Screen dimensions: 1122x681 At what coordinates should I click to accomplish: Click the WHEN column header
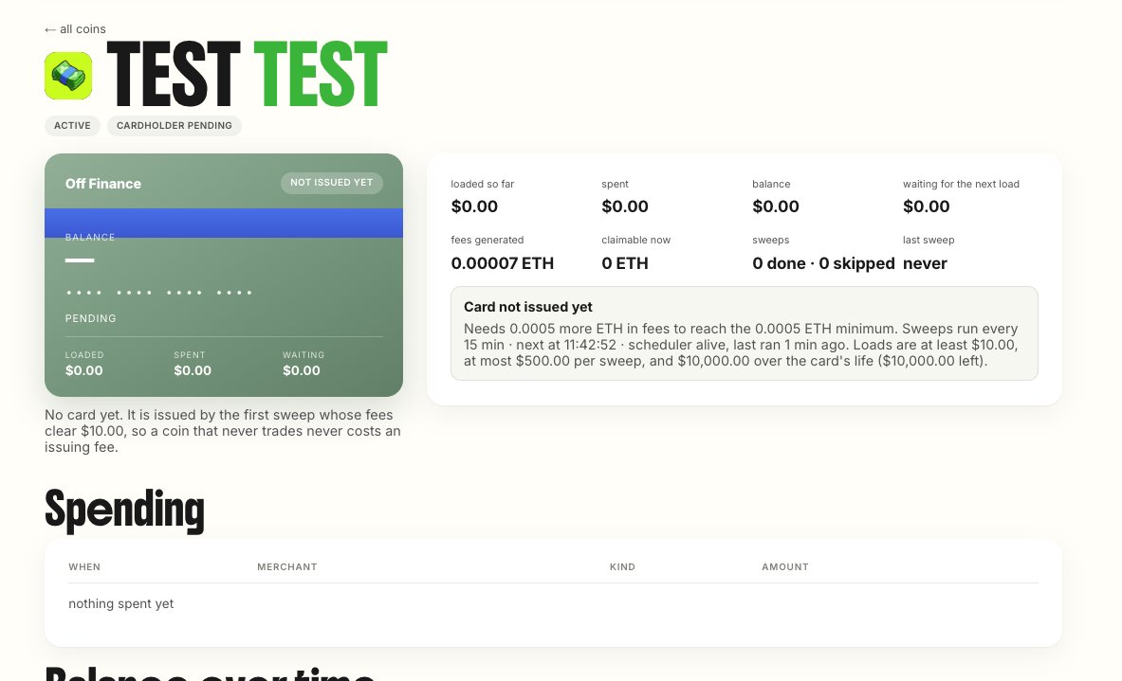coord(84,567)
